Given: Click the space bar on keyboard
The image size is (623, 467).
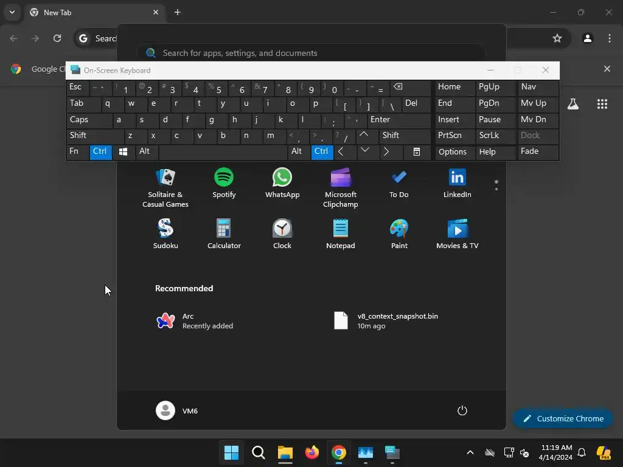Looking at the screenshot, I should point(223,152).
